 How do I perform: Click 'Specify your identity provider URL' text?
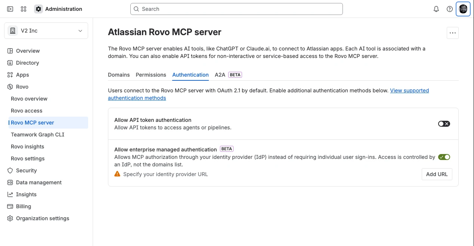[165, 174]
